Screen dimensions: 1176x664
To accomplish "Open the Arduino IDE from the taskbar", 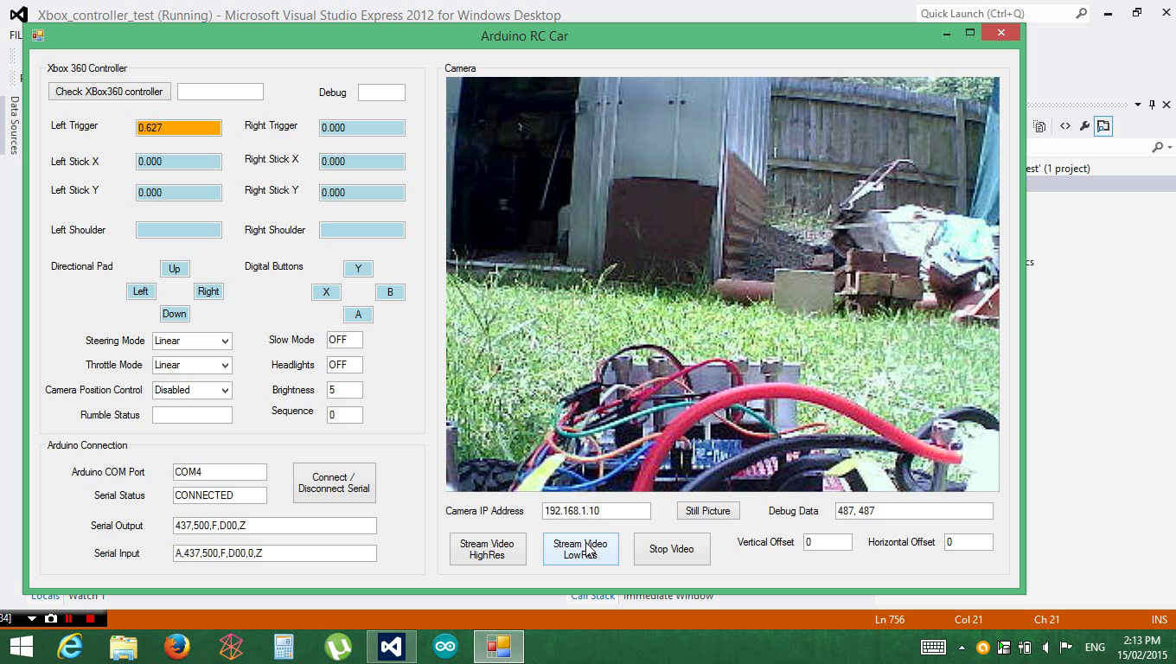I will 444,646.
